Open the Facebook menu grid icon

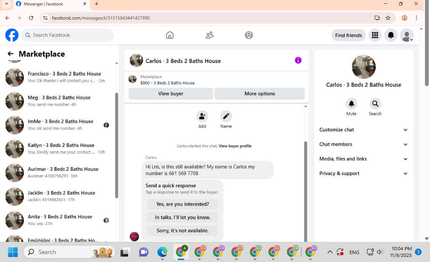(375, 35)
